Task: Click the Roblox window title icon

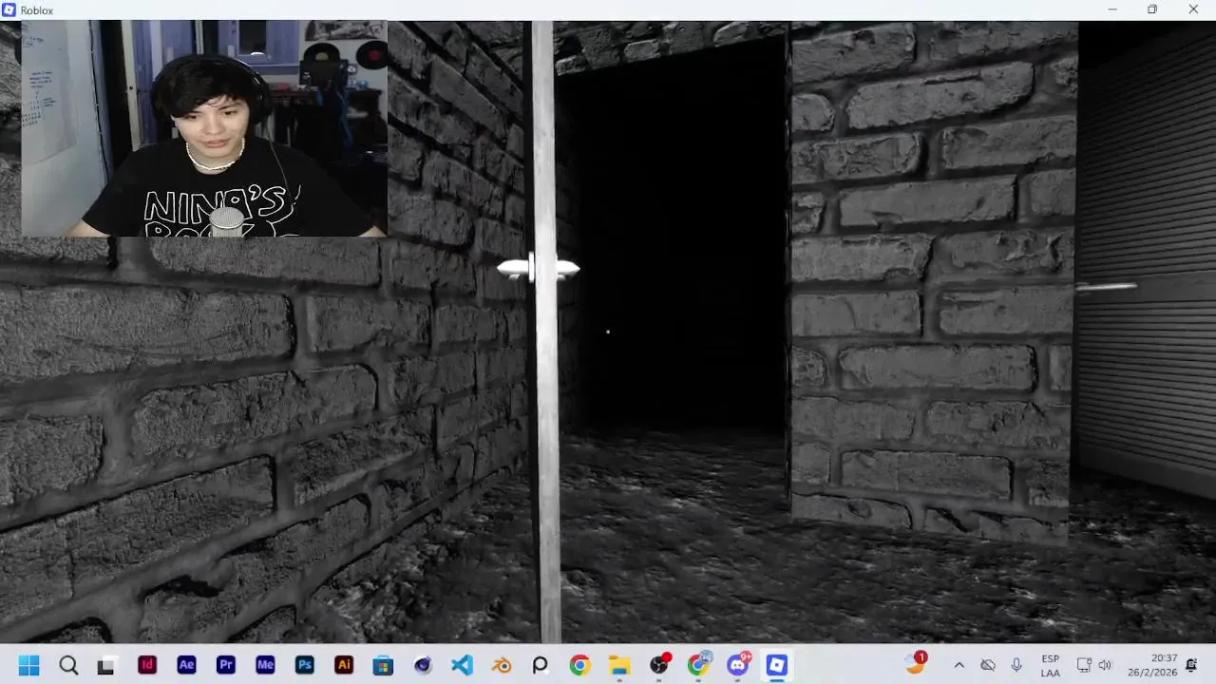Action: 9,9
